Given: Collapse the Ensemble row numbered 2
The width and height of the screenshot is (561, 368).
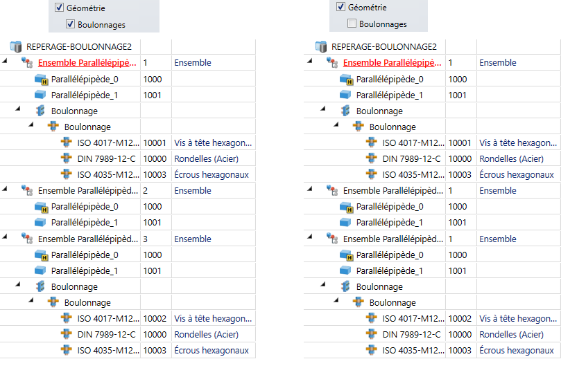Looking at the screenshot, I should [x=6, y=191].
